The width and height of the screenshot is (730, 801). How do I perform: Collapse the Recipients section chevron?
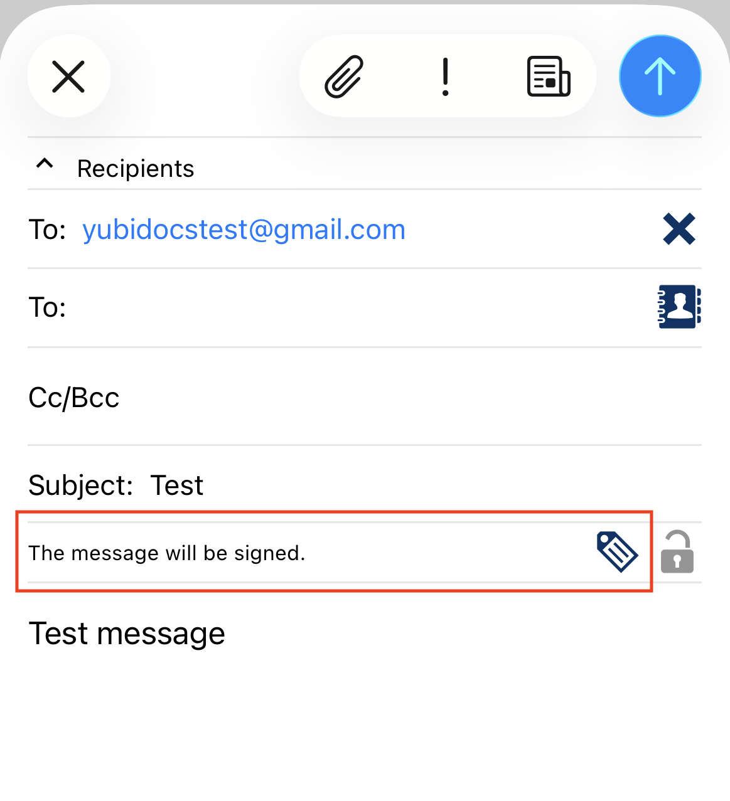[45, 164]
